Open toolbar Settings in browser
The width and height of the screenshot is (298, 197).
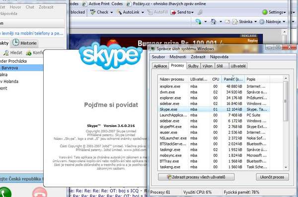[x=274, y=12]
